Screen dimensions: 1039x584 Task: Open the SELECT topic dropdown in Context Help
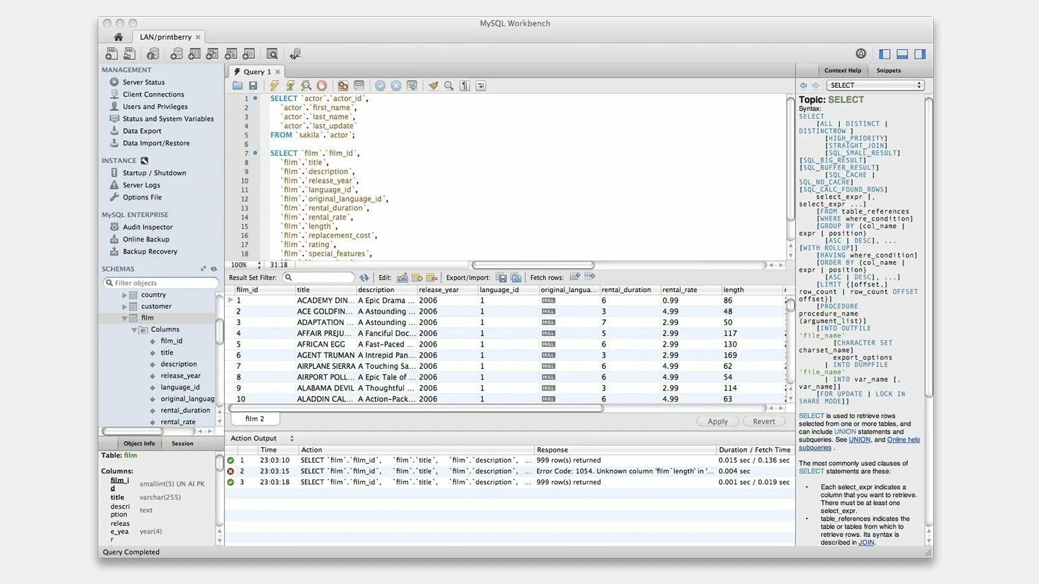[875, 85]
